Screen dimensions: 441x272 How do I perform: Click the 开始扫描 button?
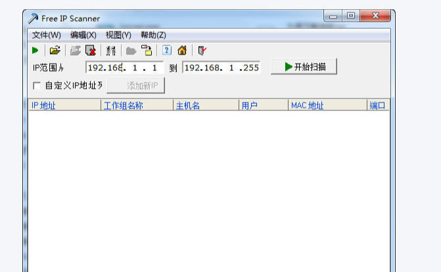coord(304,66)
